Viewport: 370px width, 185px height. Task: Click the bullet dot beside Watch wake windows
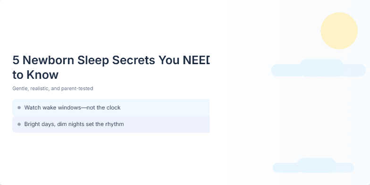tap(19, 108)
